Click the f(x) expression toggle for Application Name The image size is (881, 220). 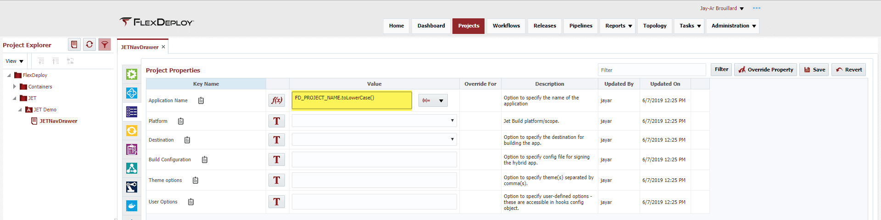tap(277, 100)
